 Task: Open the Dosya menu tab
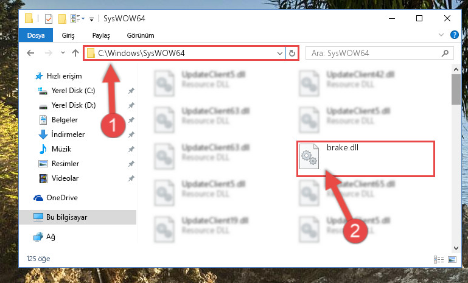pos(36,35)
